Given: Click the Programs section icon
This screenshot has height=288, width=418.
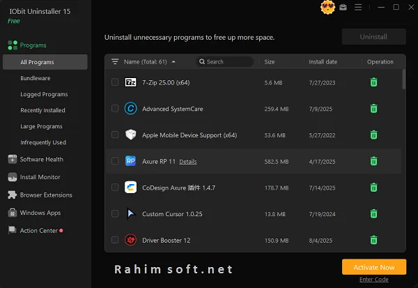Looking at the screenshot, I should click(13, 45).
